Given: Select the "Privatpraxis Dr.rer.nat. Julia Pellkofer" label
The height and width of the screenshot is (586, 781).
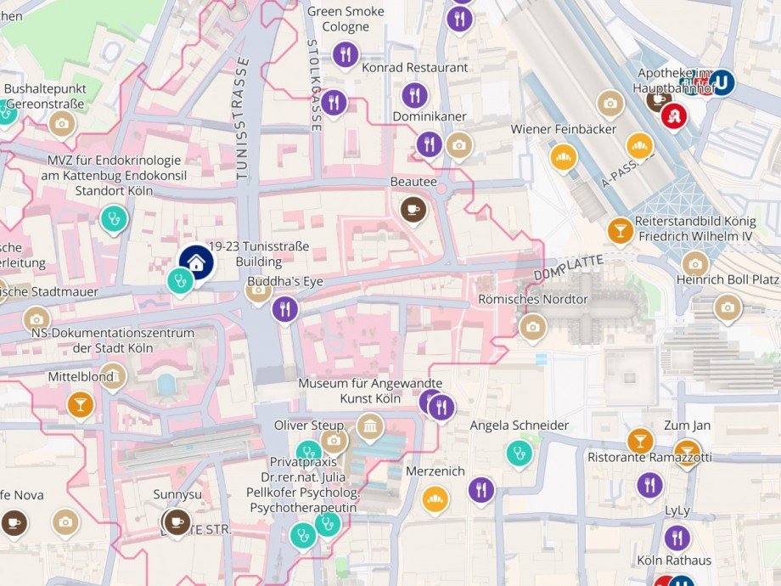Looking at the screenshot, I should tap(303, 485).
